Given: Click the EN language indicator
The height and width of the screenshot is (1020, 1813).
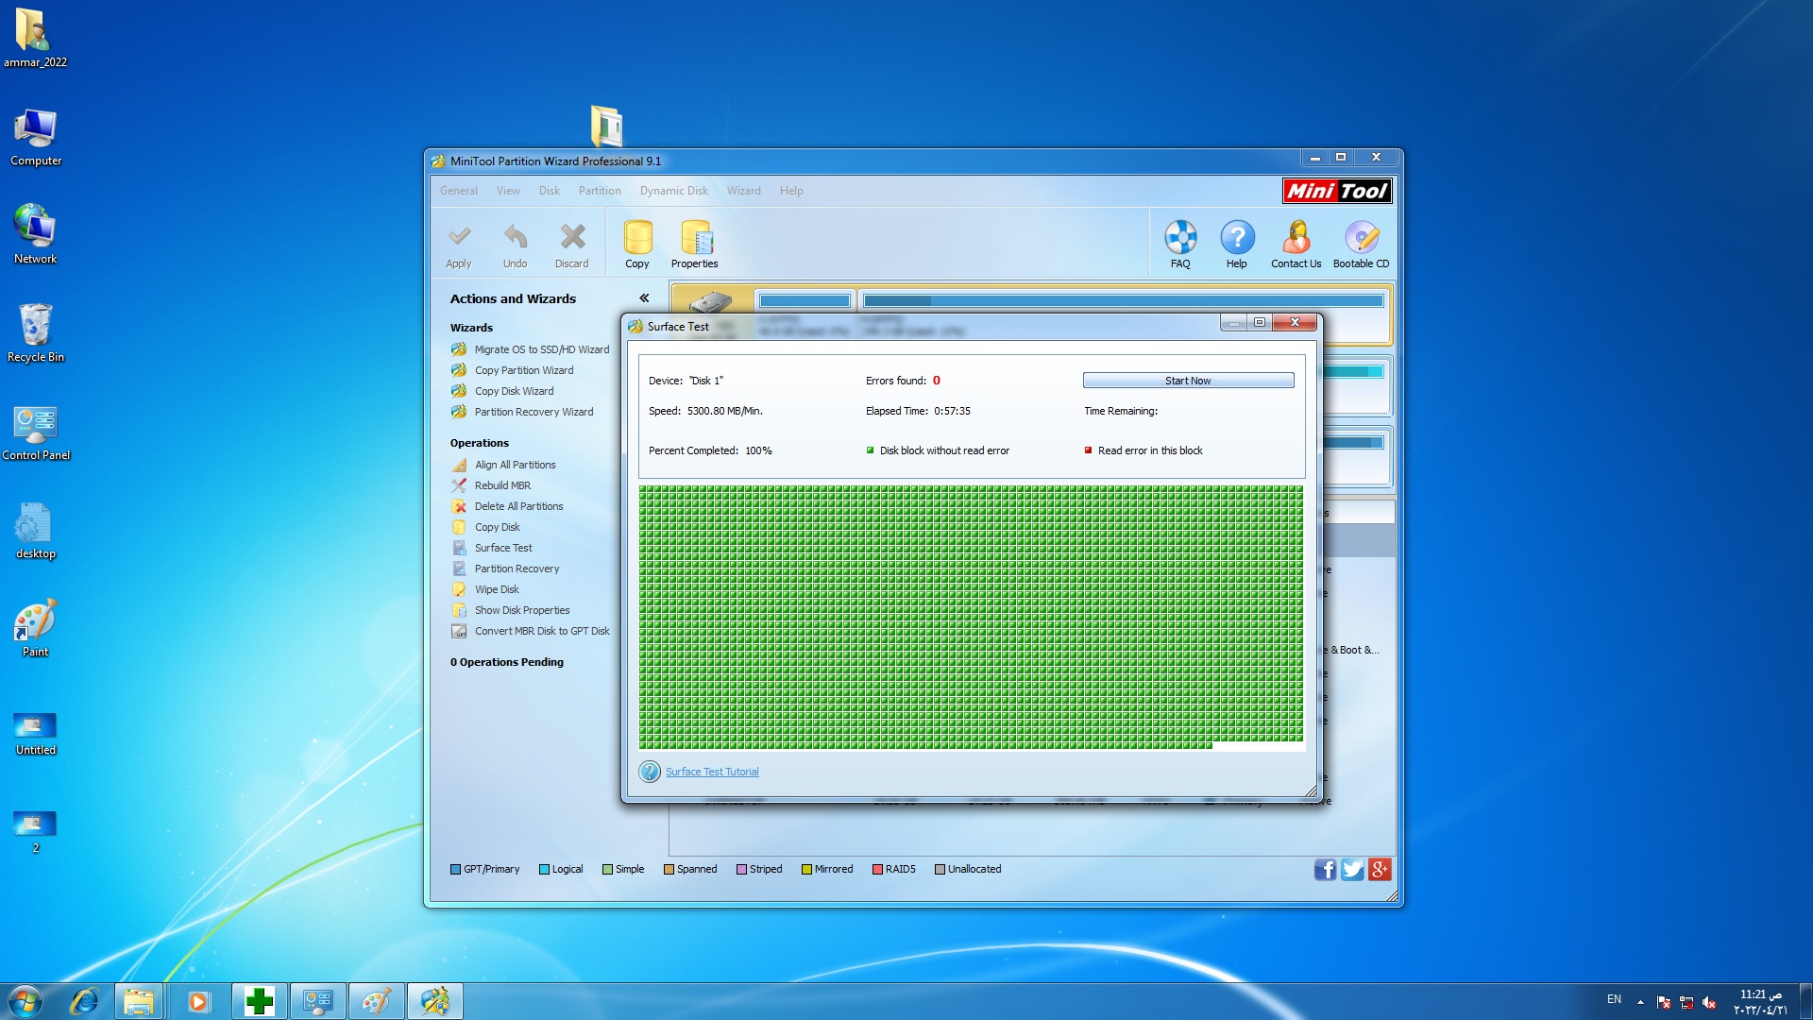Looking at the screenshot, I should coord(1614,999).
